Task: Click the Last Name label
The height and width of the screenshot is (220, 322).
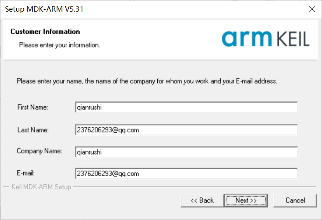Action: pos(33,130)
